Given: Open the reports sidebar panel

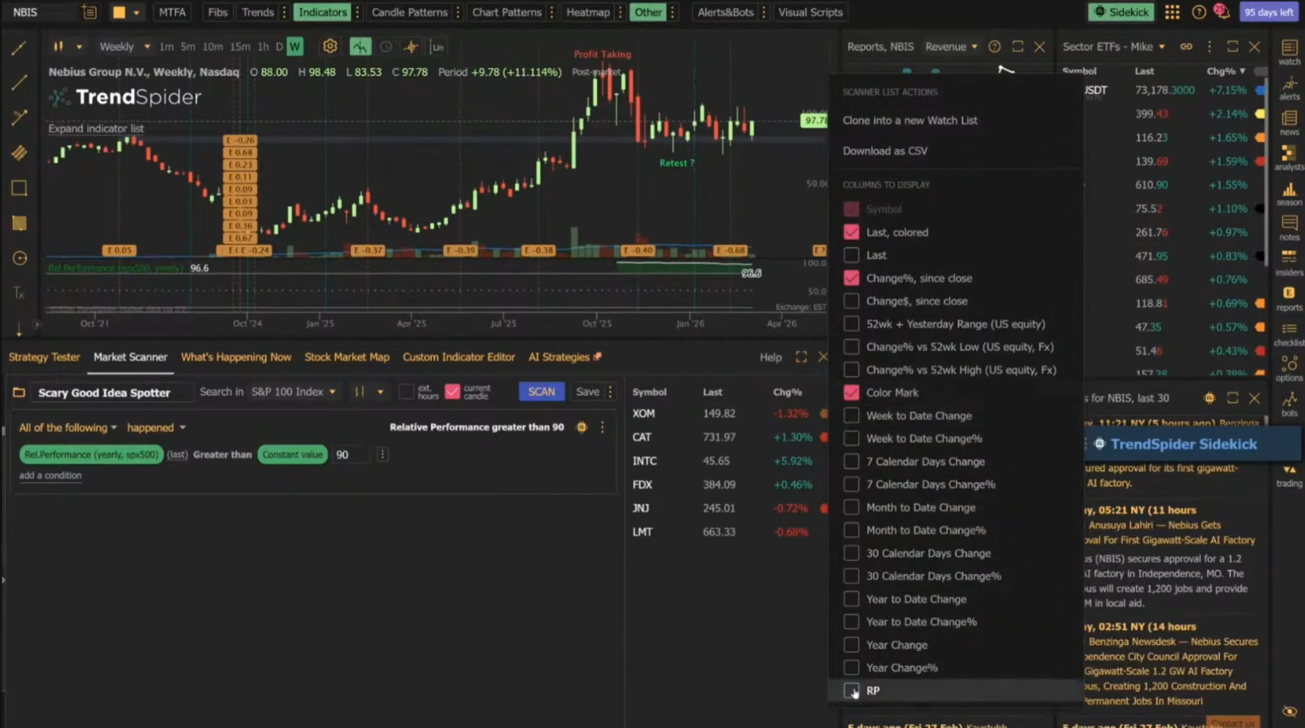Looking at the screenshot, I should [x=1289, y=299].
